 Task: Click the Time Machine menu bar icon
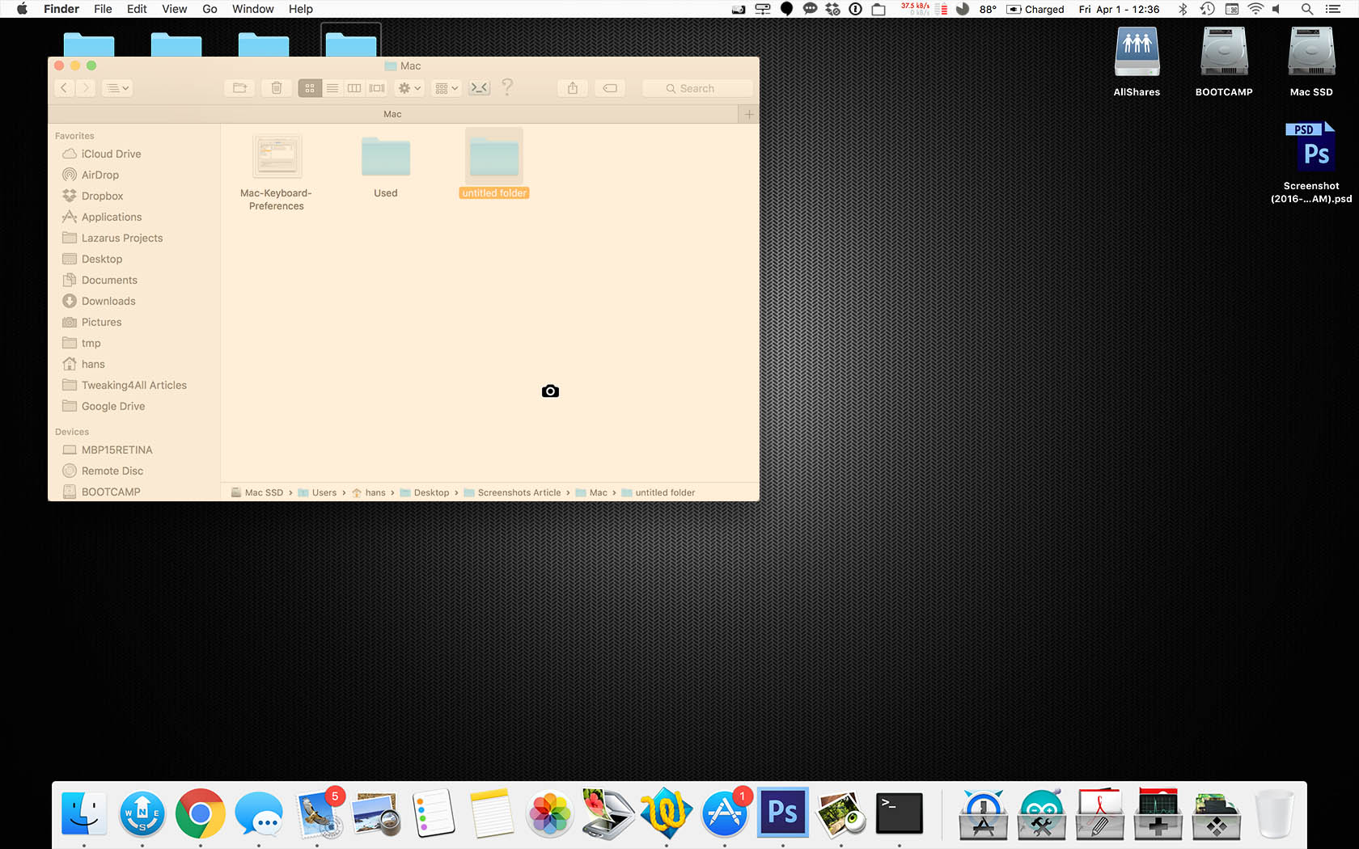point(1207,9)
